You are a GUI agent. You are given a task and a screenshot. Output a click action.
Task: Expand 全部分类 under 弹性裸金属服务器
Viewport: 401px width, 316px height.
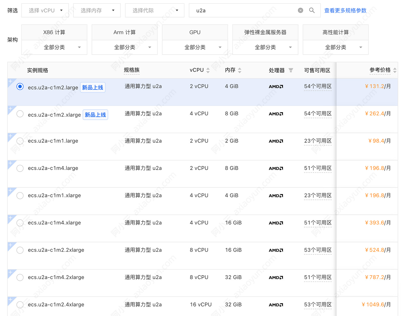265,47
